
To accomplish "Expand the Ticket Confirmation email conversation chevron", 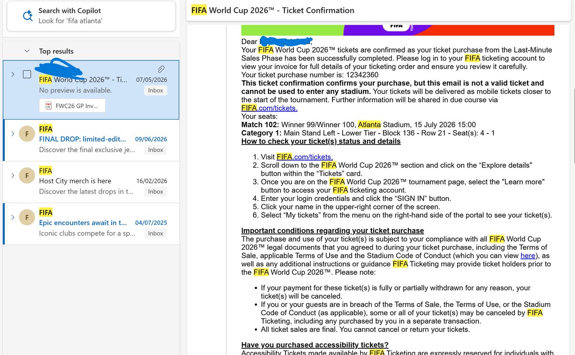I will point(12,74).
